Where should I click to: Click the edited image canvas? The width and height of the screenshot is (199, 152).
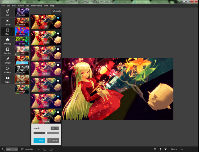pyautogui.click(x=118, y=89)
